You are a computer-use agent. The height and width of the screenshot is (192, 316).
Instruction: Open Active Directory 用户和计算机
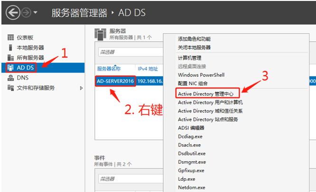pyautogui.click(x=210, y=102)
